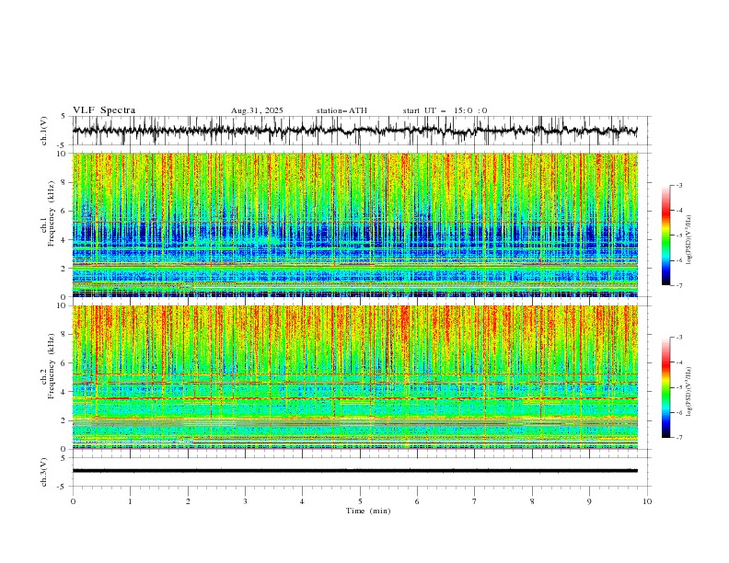This screenshot has height=563, width=729.
Task: Click time axis tick label "3"
Action: [x=245, y=501]
